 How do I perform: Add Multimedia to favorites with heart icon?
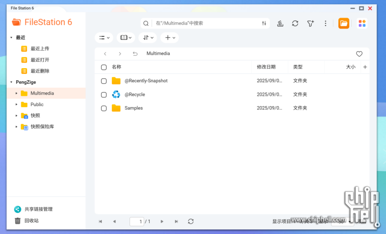[x=359, y=54]
